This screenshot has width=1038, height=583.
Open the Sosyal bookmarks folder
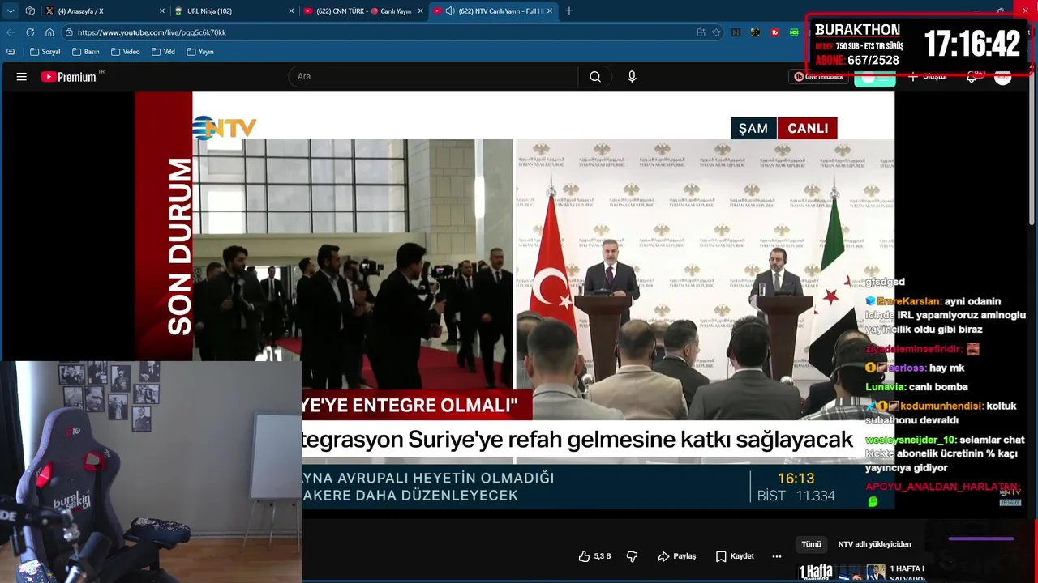[45, 52]
